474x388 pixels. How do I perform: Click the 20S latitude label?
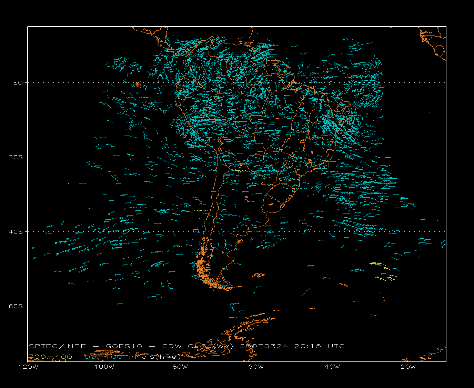(x=16, y=157)
